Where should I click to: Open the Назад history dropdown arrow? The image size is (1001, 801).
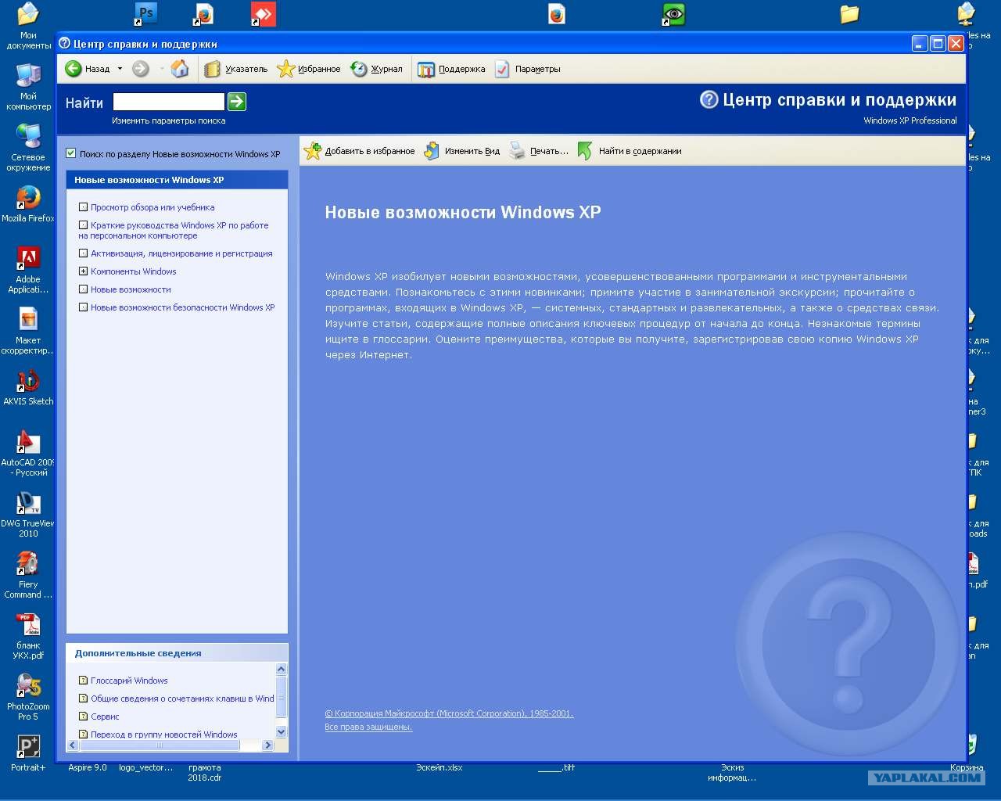(x=120, y=69)
